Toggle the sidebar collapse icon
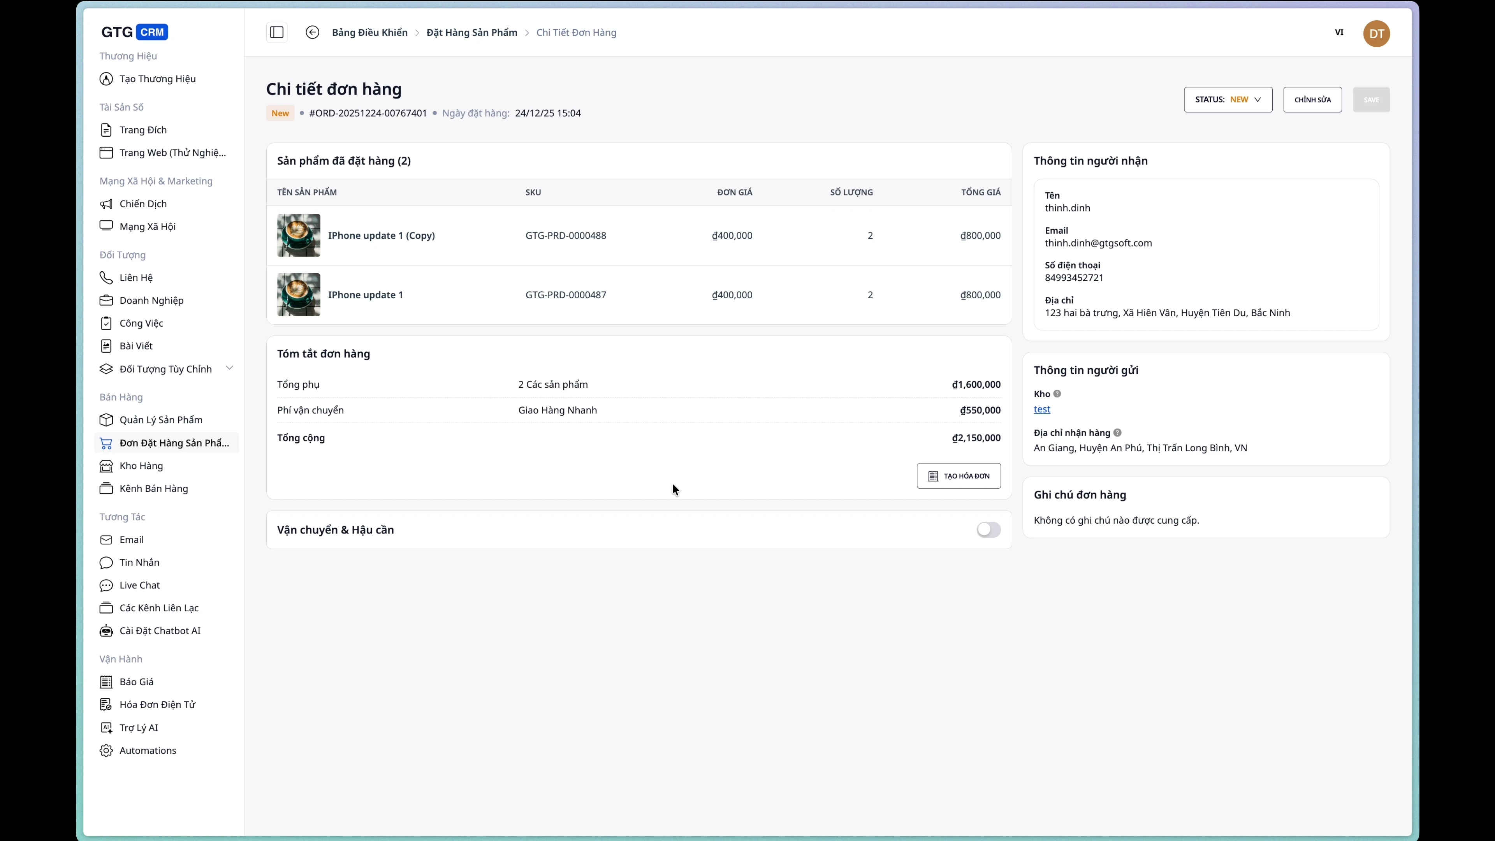The height and width of the screenshot is (841, 1495). click(x=277, y=32)
